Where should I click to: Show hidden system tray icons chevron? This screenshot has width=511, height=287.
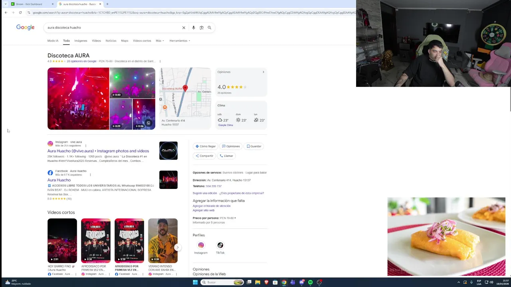click(x=458, y=282)
